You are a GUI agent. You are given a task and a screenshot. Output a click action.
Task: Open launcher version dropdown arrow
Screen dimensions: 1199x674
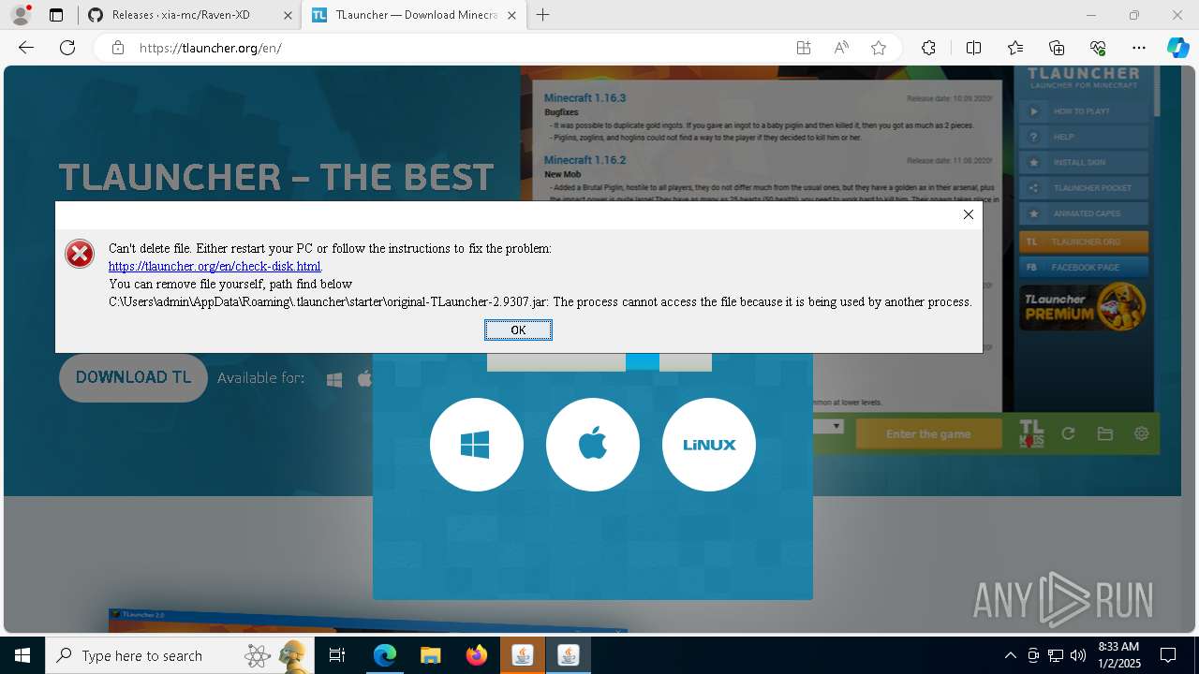coord(836,427)
